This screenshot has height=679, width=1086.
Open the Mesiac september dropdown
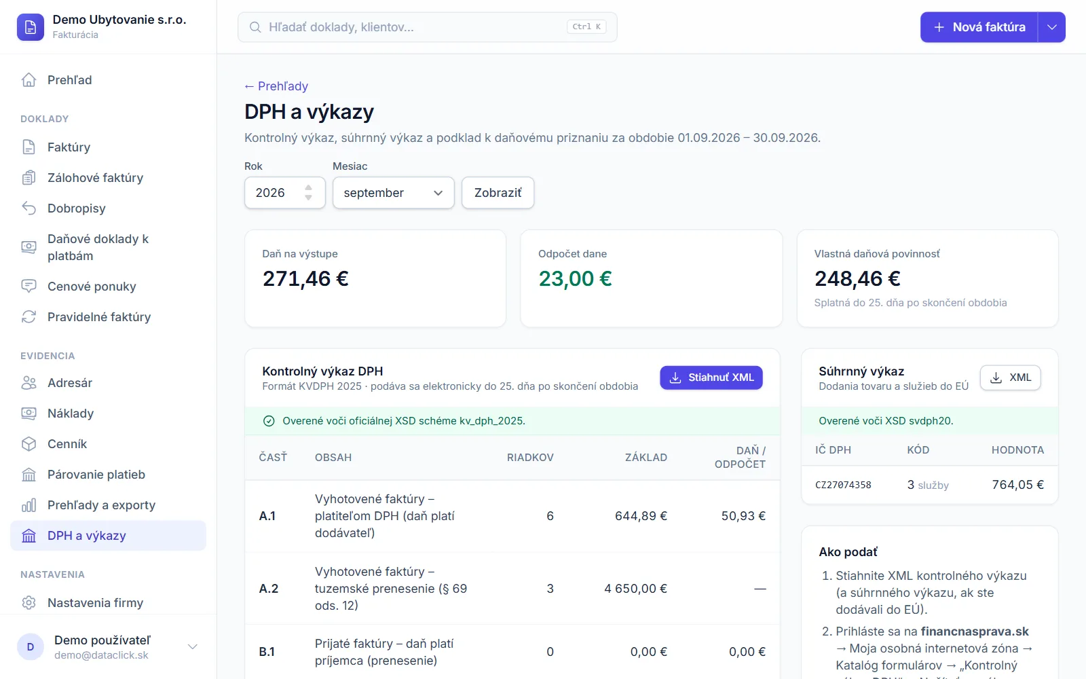(394, 193)
